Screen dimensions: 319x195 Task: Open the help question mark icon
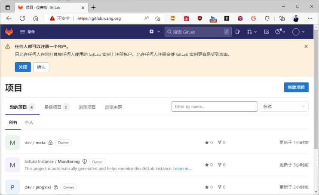pos(278,32)
